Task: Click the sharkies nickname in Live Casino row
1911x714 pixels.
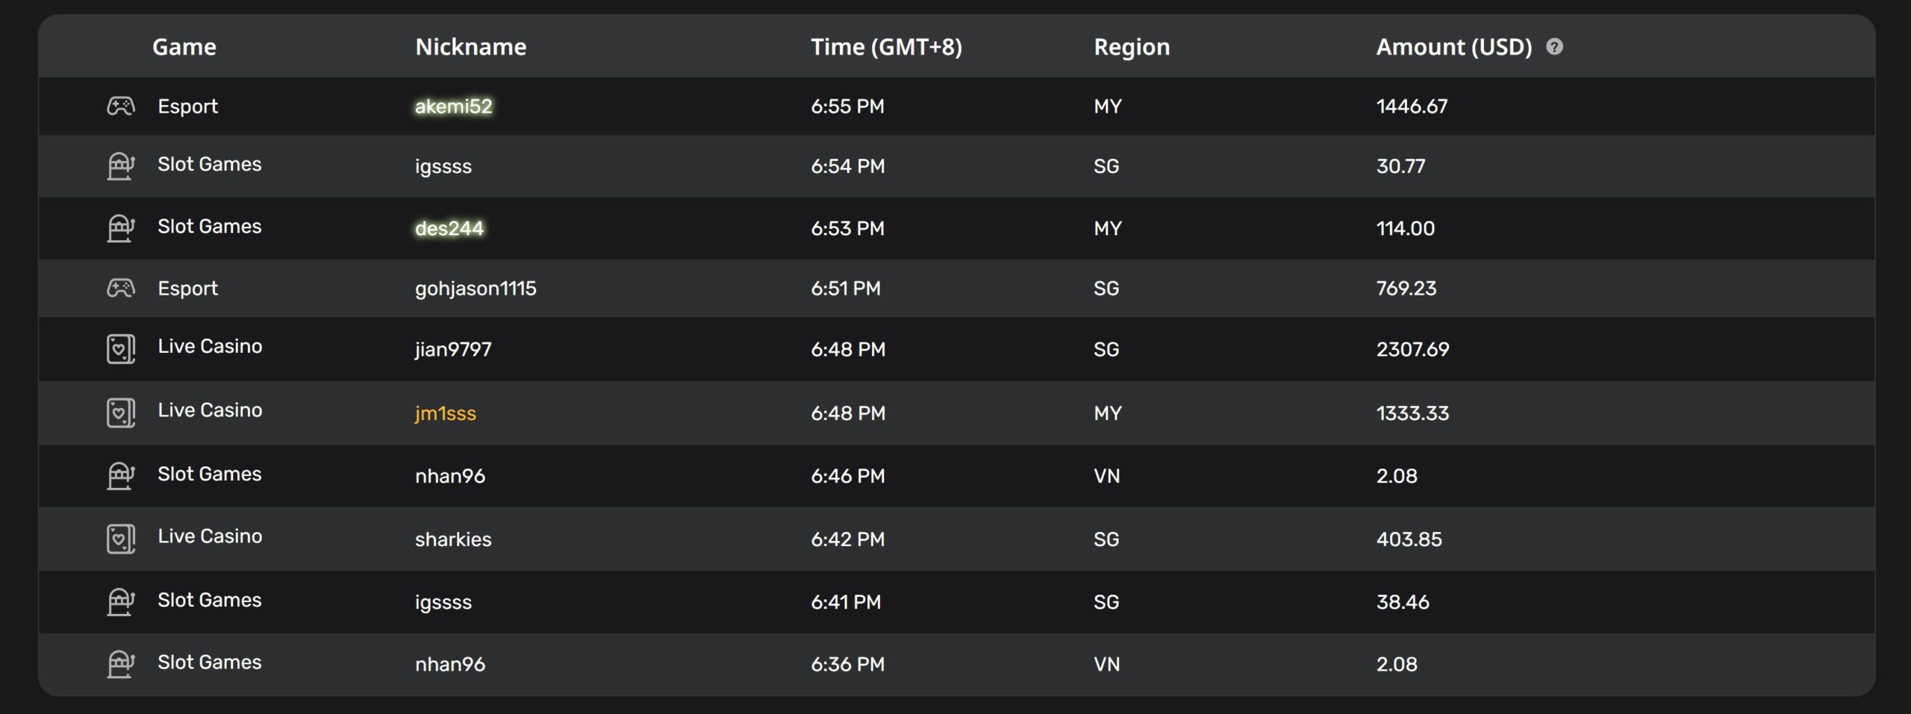Action: 453,539
